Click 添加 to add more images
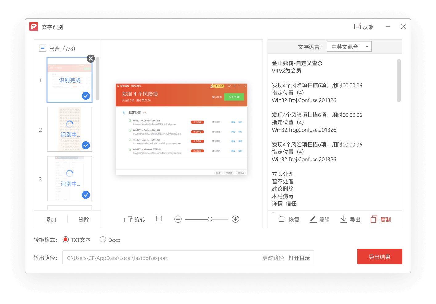436x304 pixels. click(50, 219)
